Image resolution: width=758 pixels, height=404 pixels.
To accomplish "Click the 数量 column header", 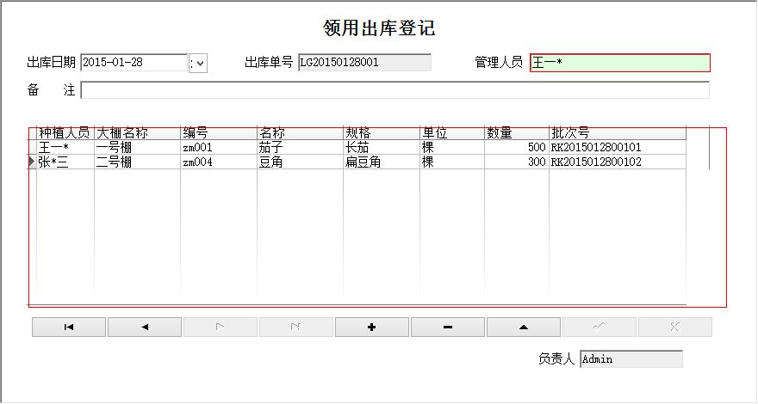I will click(517, 132).
